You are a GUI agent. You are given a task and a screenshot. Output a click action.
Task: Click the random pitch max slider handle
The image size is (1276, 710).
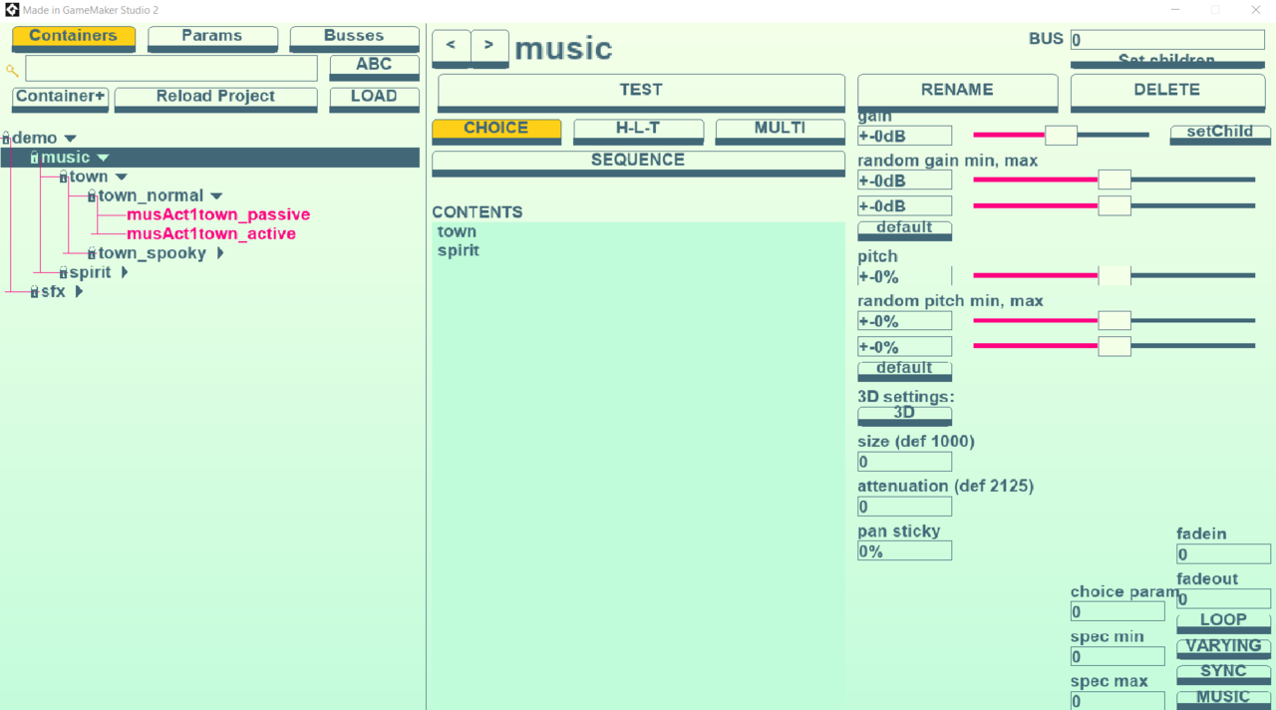tap(1115, 346)
